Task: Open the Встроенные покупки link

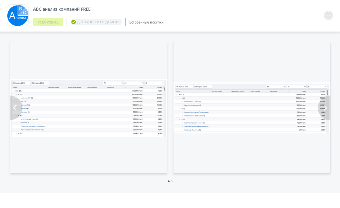Action: (x=146, y=22)
